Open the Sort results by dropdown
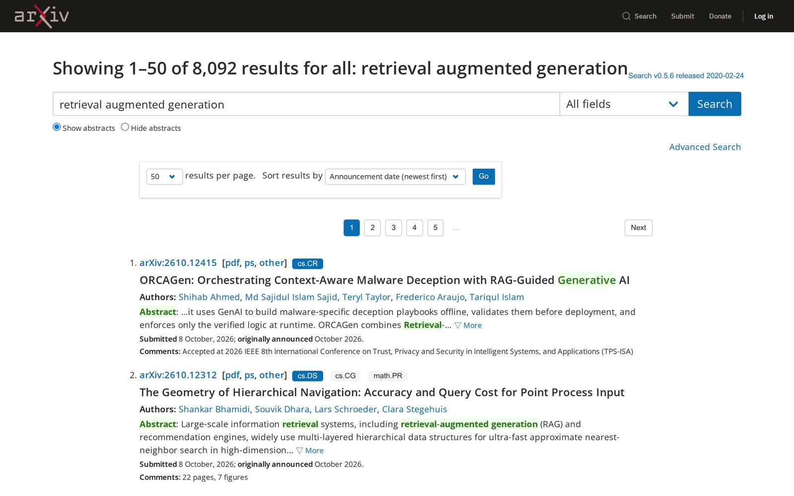The width and height of the screenshot is (794, 496). 395,177
